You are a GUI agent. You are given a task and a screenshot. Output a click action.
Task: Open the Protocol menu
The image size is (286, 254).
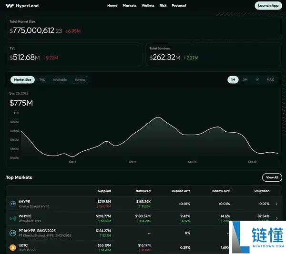pos(179,6)
